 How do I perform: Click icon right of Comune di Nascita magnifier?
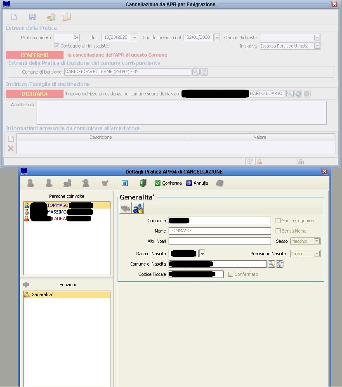(x=280, y=264)
